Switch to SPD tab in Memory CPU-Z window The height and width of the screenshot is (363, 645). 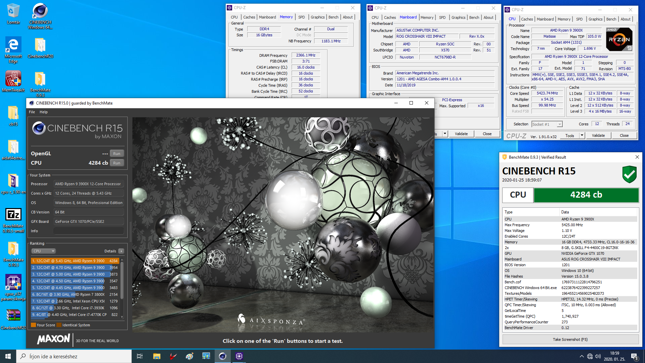coord(302,17)
